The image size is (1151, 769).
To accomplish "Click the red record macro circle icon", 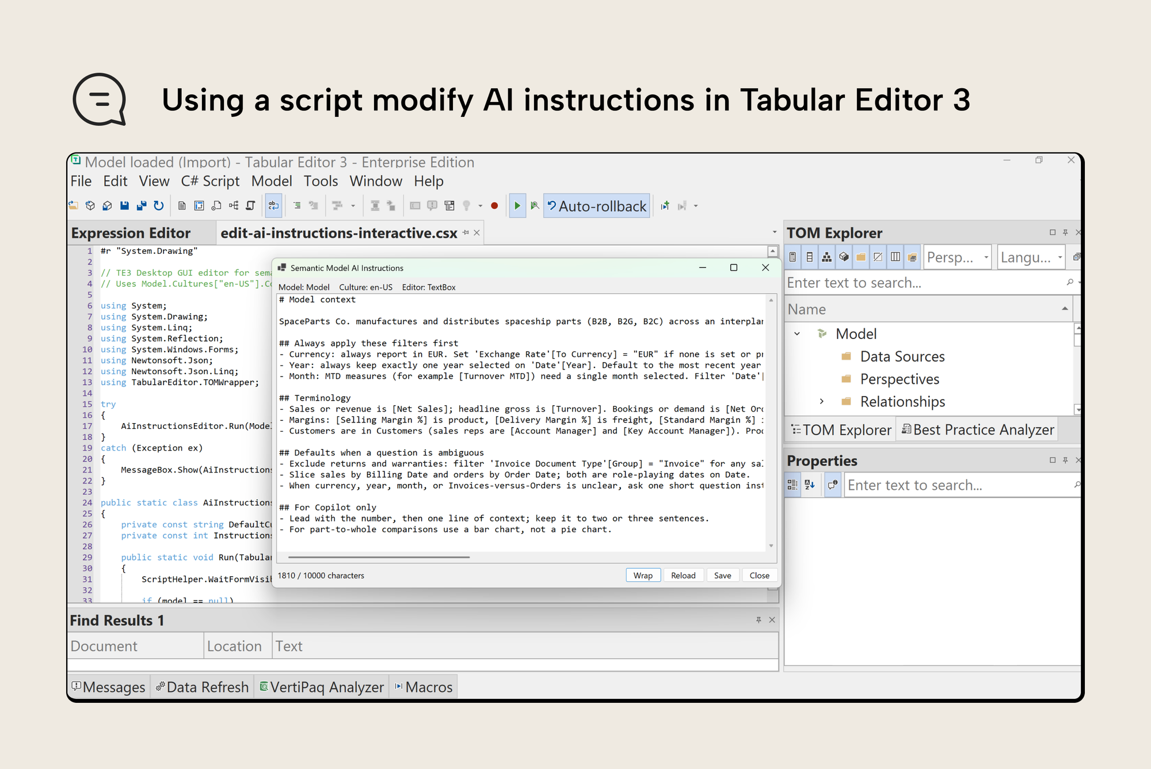I will click(494, 205).
